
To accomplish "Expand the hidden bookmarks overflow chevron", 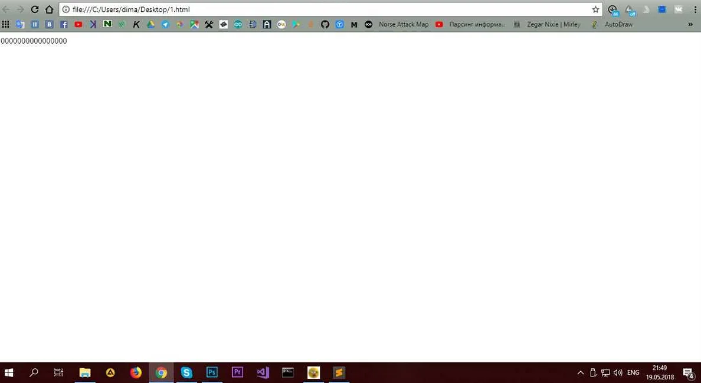I will pyautogui.click(x=690, y=25).
